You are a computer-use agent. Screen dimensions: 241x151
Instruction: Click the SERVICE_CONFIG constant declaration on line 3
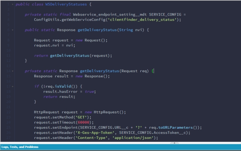pyautogui.click(x=165, y=15)
